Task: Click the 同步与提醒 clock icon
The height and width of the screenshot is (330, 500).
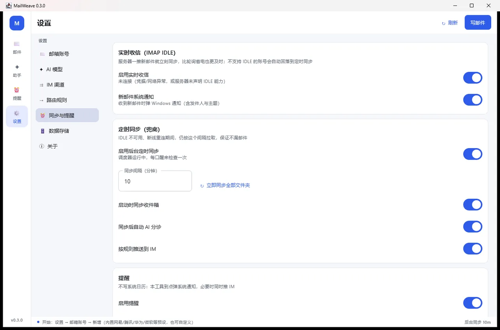Action: (43, 116)
